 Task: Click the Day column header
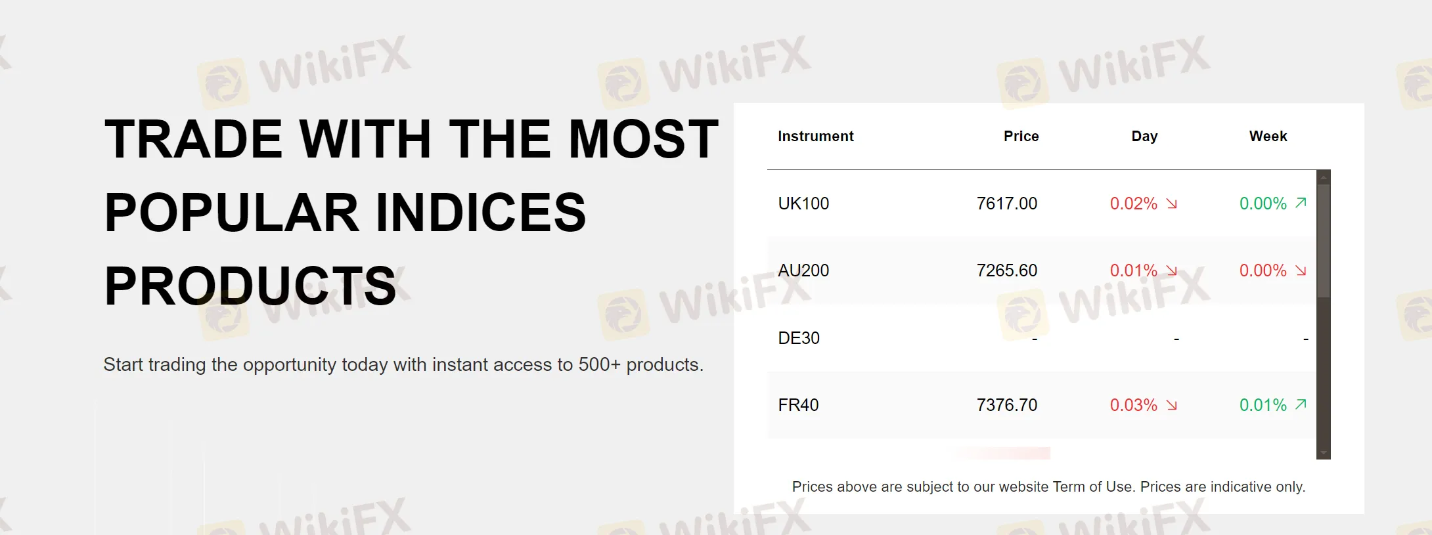(x=1144, y=137)
